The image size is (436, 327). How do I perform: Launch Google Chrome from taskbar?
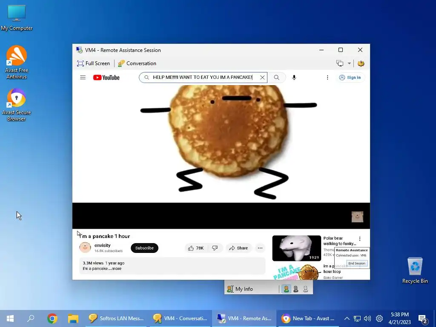[52, 318]
